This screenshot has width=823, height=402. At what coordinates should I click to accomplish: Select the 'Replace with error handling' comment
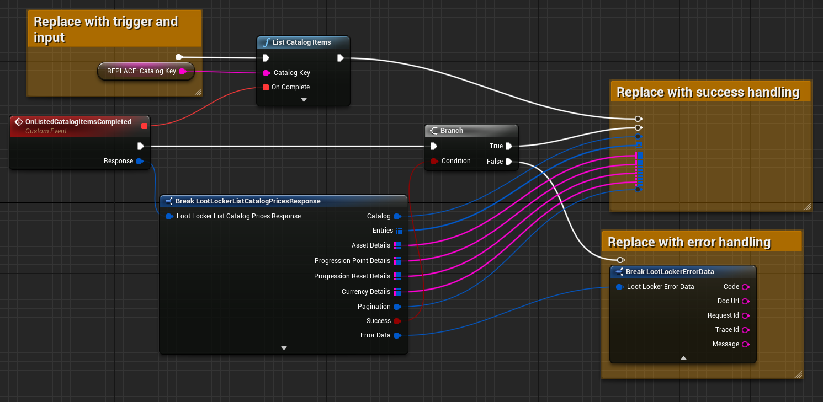pyautogui.click(x=689, y=242)
